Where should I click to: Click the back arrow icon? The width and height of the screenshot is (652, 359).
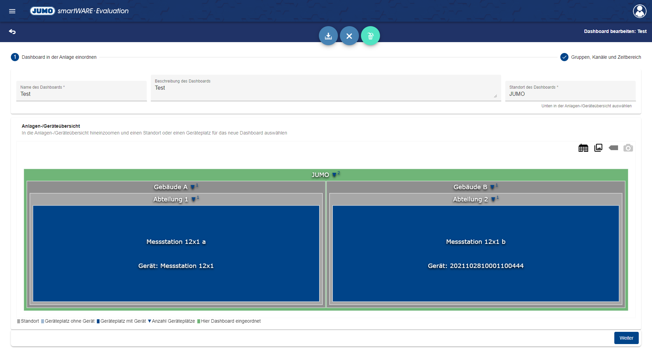click(x=12, y=32)
